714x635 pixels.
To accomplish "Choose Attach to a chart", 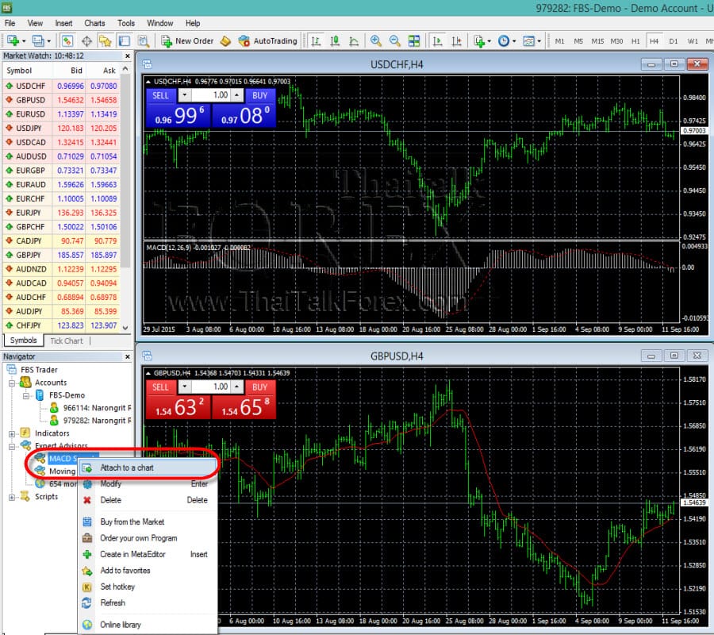I will pos(147,468).
